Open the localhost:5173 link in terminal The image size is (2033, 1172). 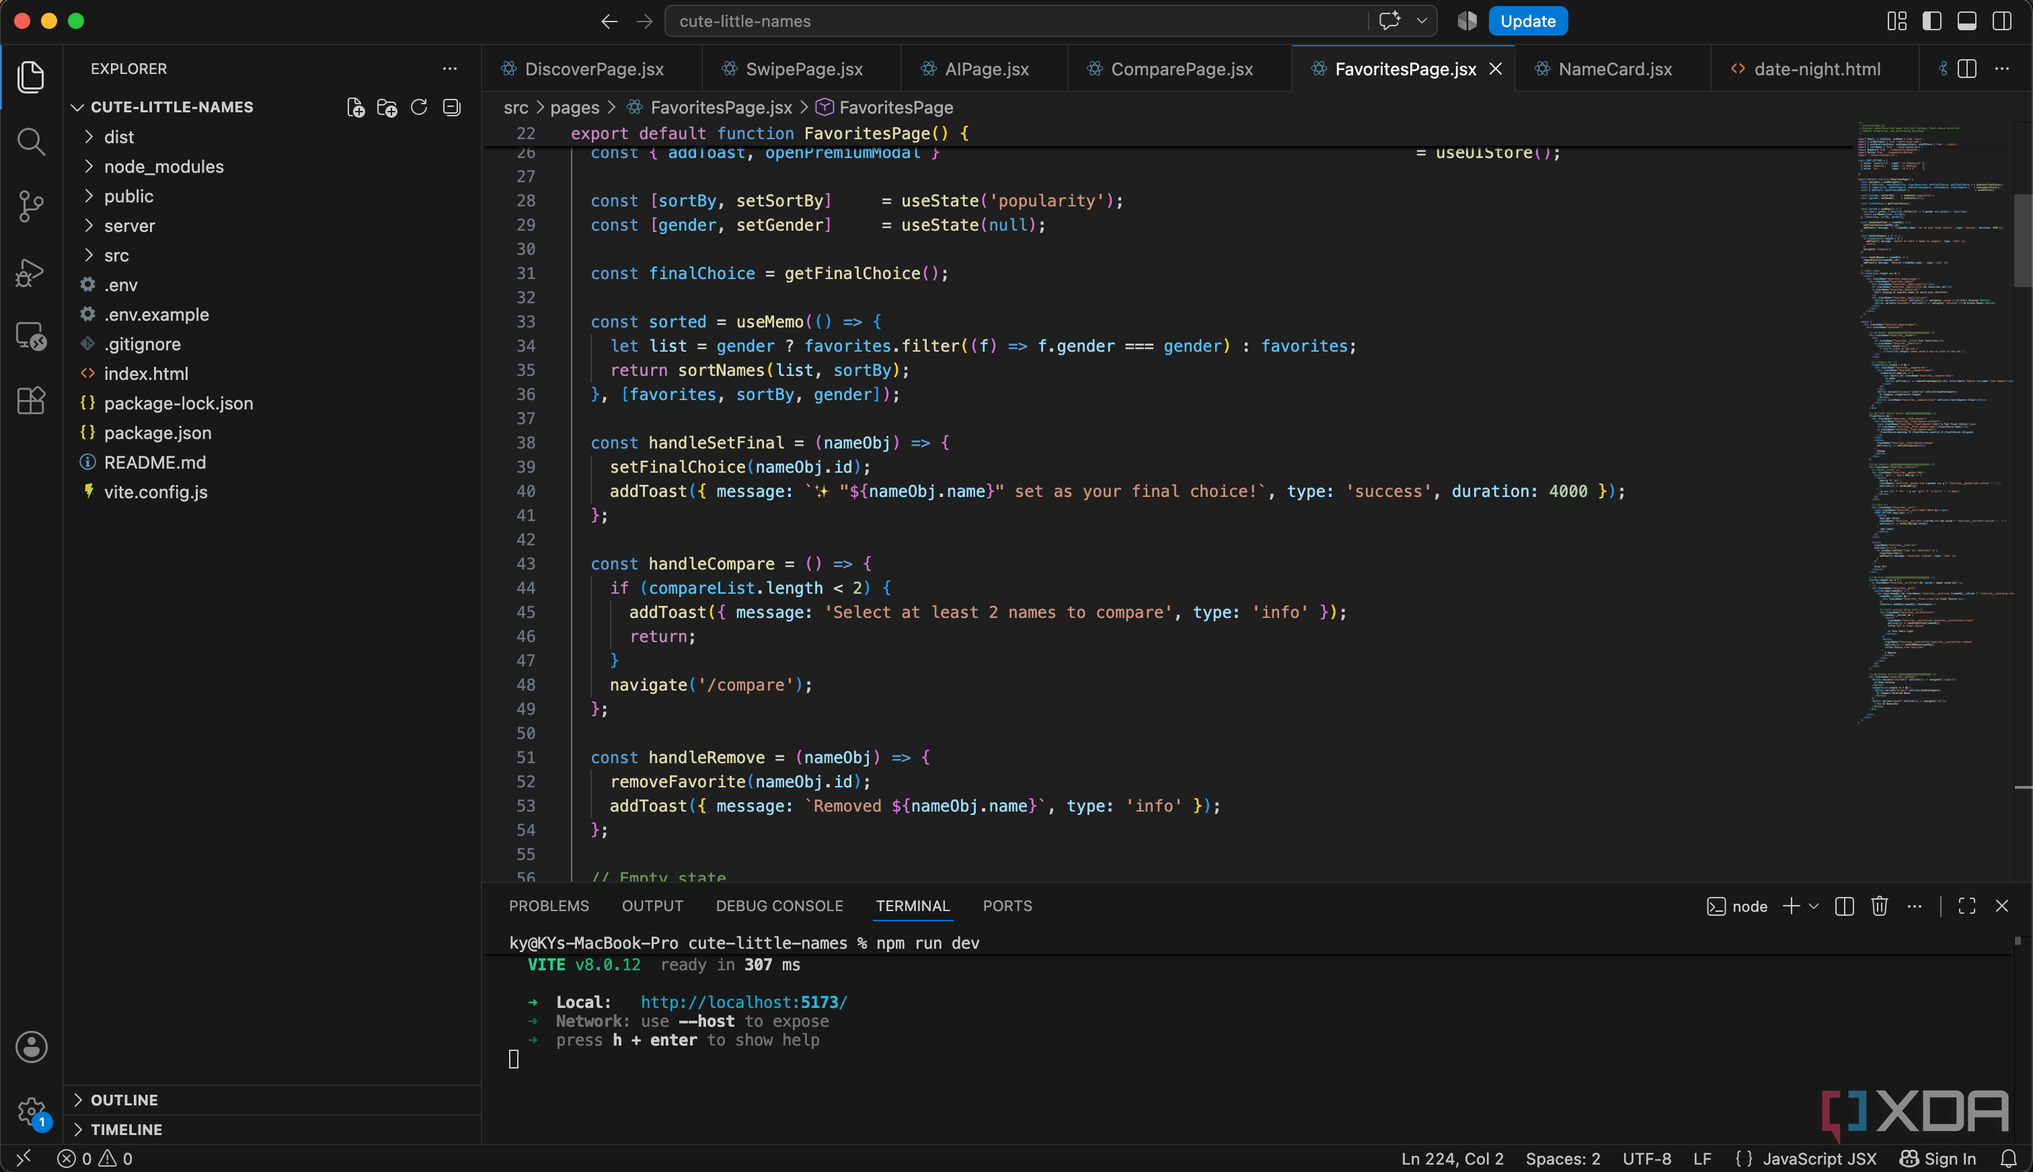click(744, 1002)
